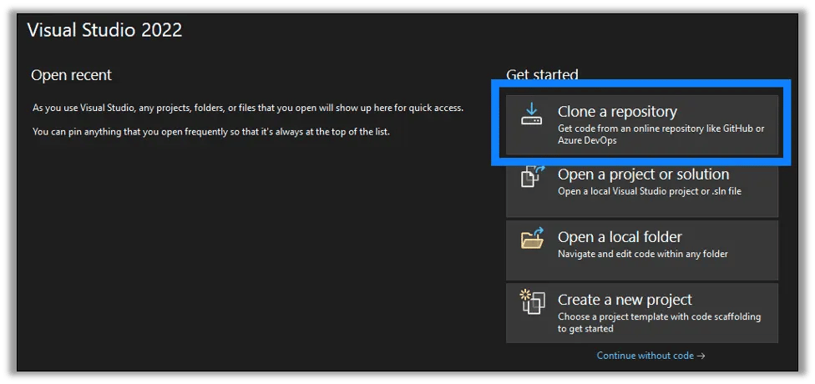Click the Clone a repository download icon

coord(531,114)
